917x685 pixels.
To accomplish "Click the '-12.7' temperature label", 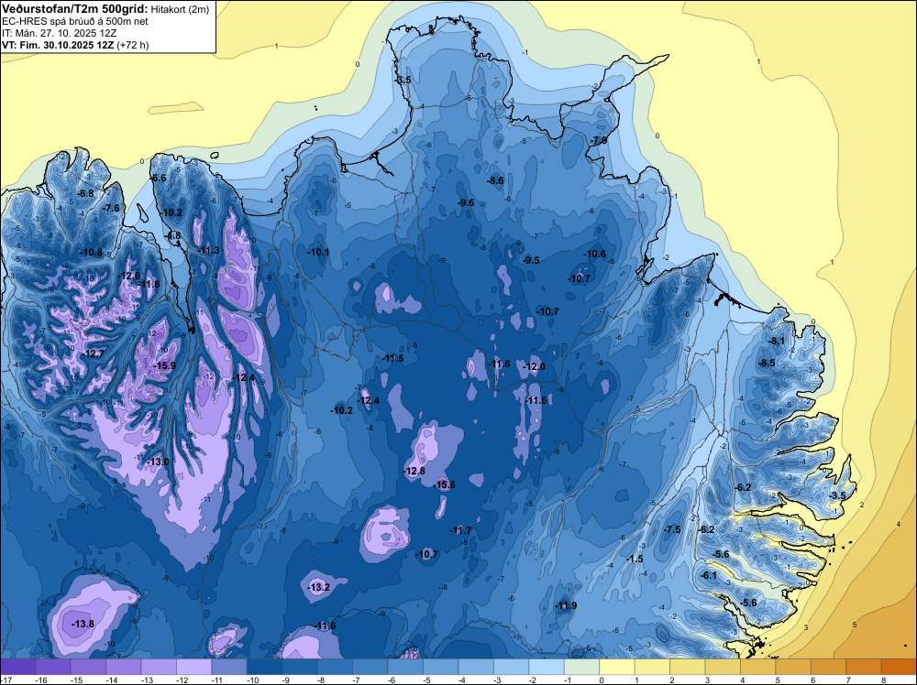I will point(93,353).
